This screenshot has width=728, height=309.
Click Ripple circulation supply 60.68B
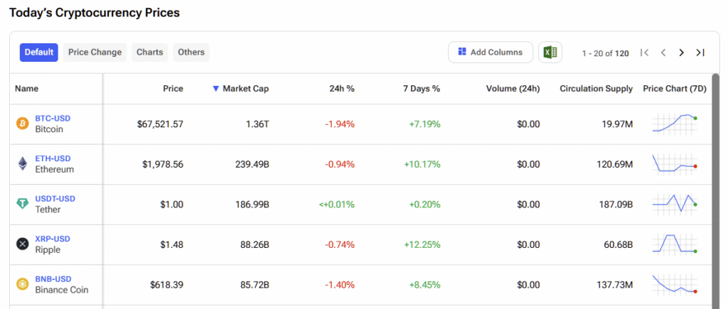(617, 244)
